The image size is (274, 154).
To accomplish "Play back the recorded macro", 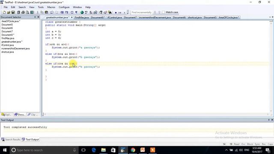I will [125, 12].
